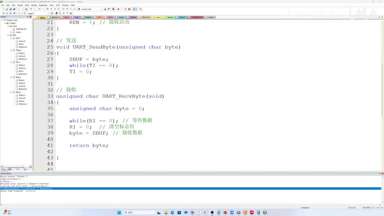Select LED.h under LED.c in project tree
Image resolution: width=384 pixels, height=216 pixels.
point(21,44)
